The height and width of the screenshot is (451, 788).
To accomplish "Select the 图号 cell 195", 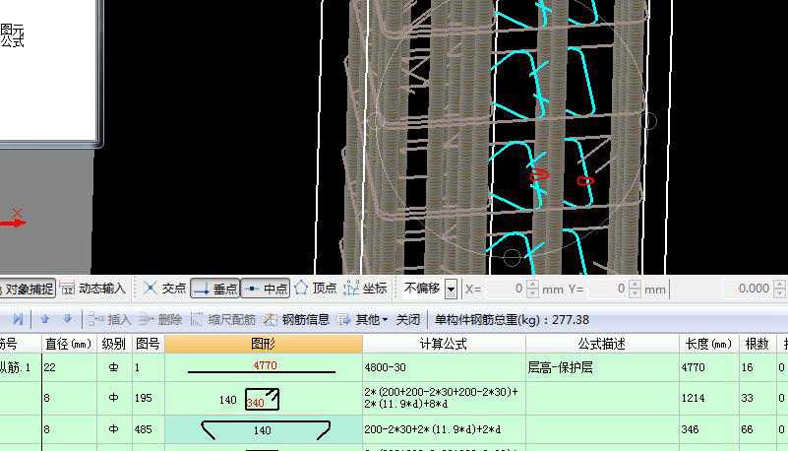I will [149, 398].
